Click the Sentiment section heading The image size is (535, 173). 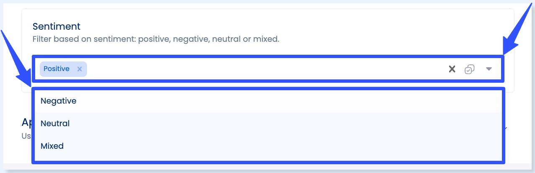point(57,26)
